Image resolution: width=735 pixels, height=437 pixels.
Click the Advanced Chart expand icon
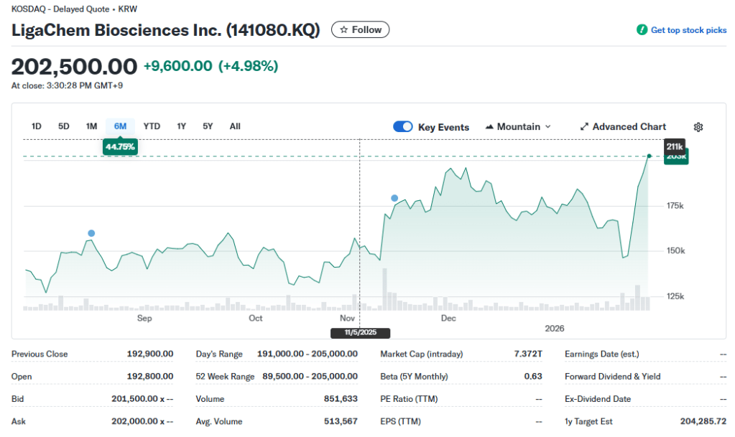584,127
